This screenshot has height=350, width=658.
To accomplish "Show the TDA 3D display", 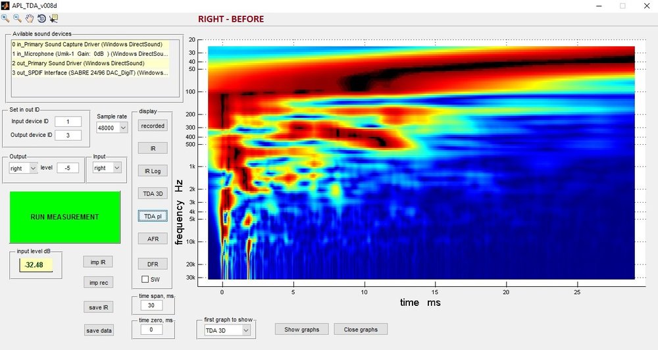I will click(x=153, y=193).
